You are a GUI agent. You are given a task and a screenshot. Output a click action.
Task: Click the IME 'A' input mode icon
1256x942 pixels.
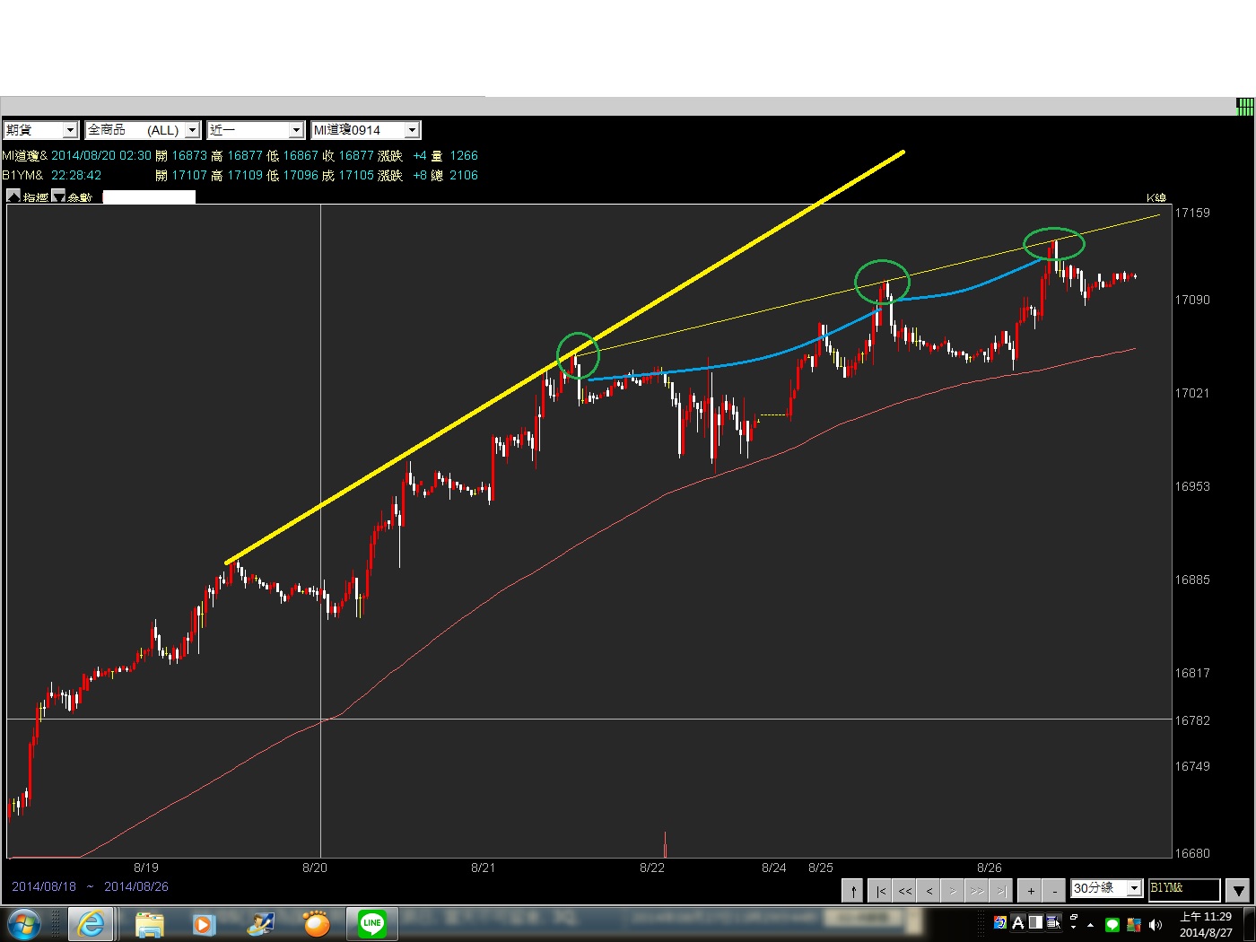point(1017,922)
